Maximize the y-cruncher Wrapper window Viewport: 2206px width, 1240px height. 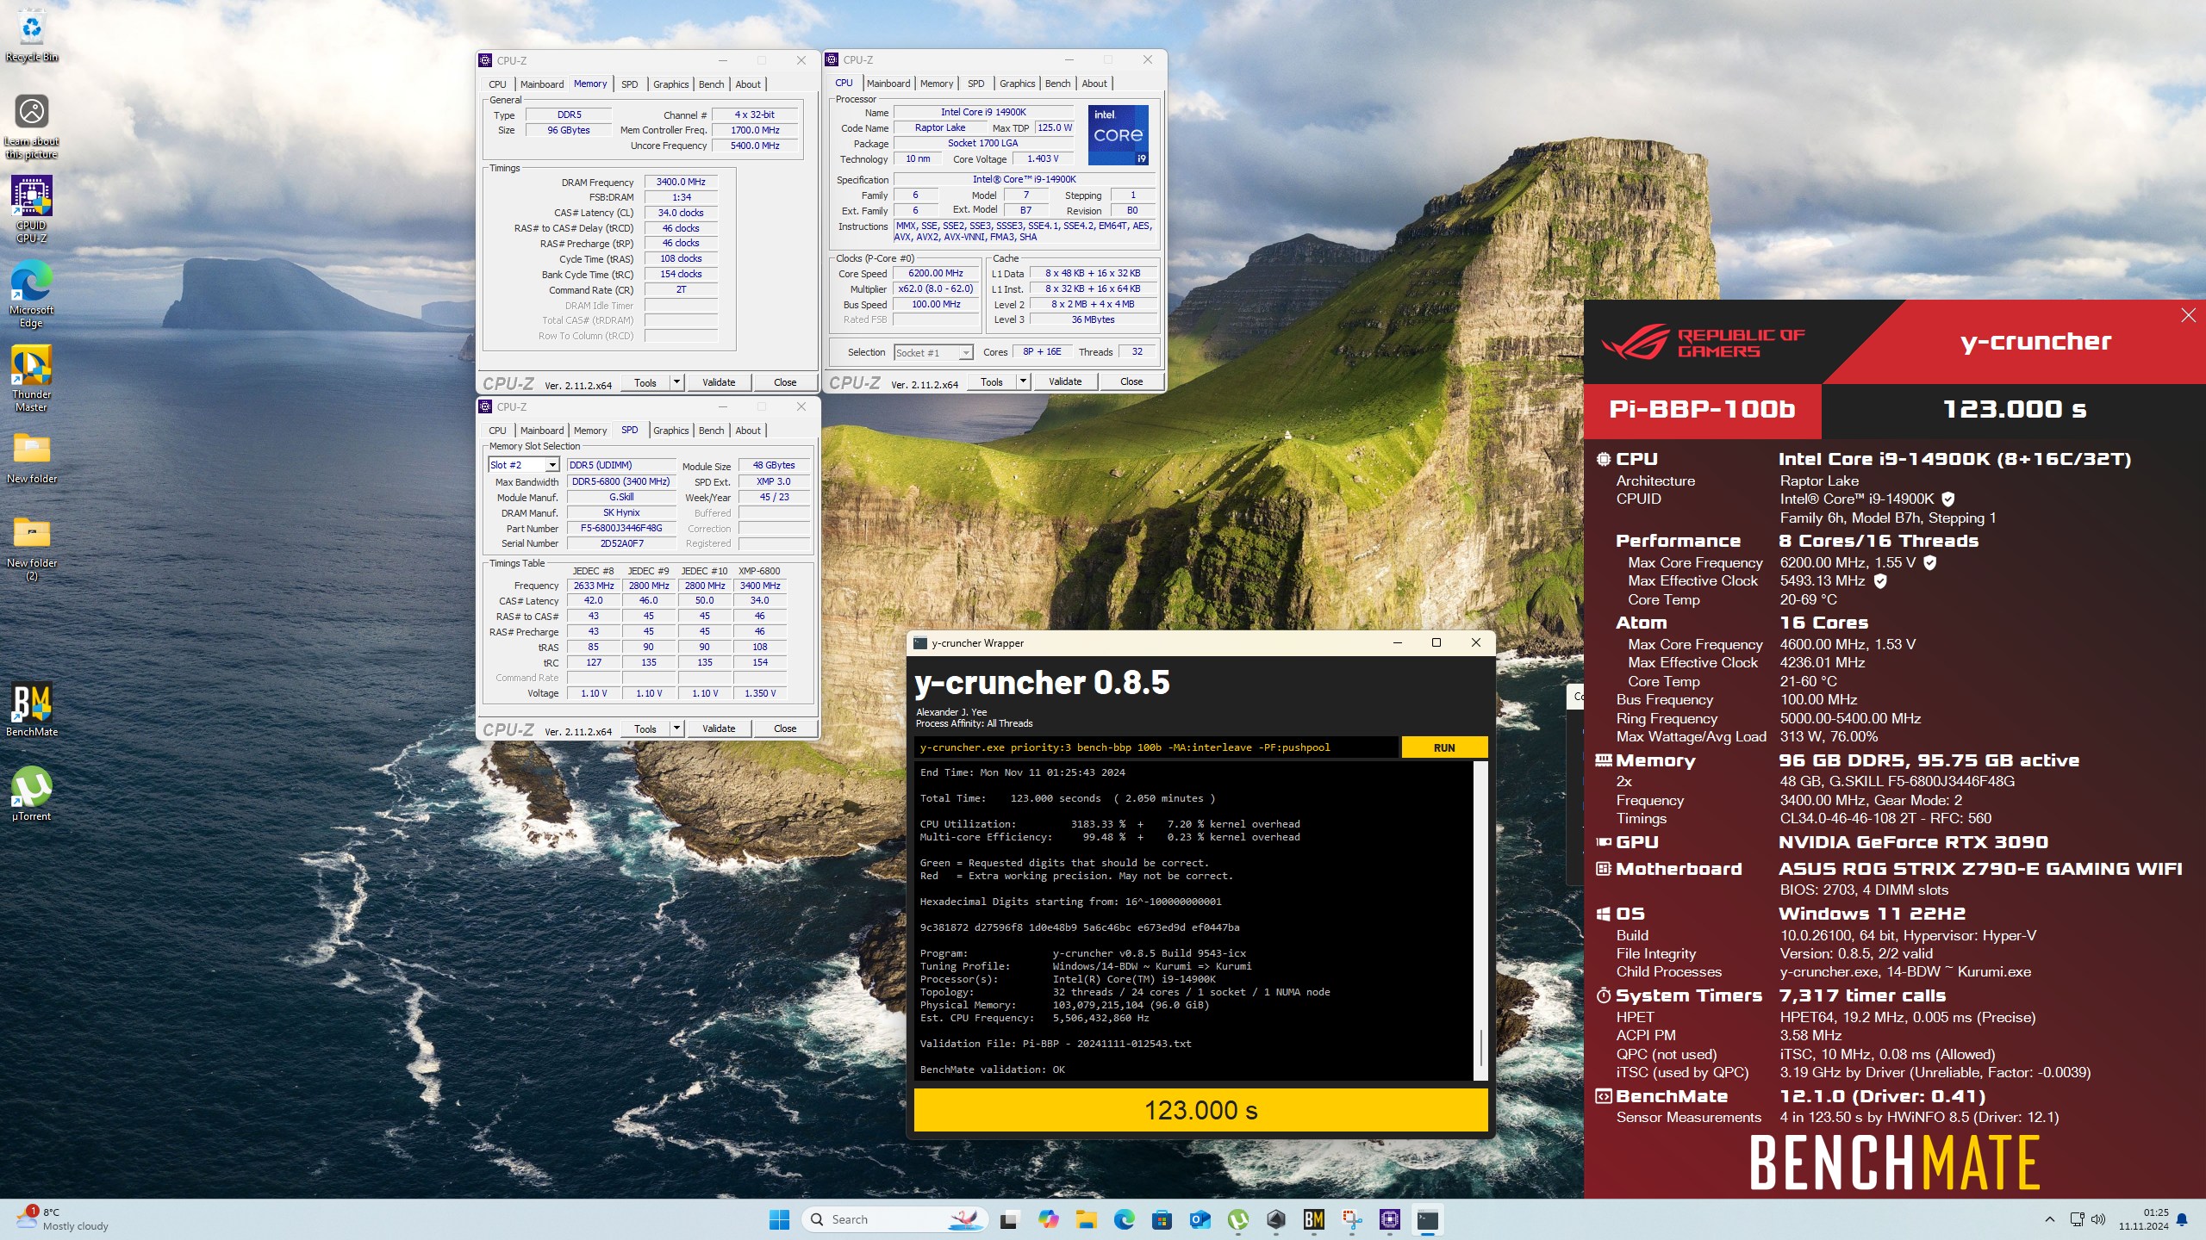tap(1436, 642)
